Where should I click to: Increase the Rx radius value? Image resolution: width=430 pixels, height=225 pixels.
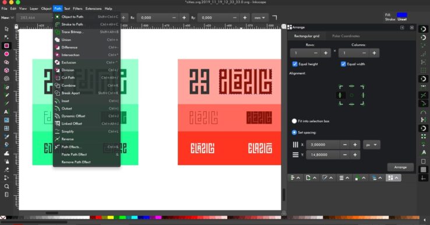184,17
